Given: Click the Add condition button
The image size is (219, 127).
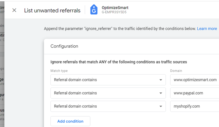Looking at the screenshot, I should coord(70,121).
